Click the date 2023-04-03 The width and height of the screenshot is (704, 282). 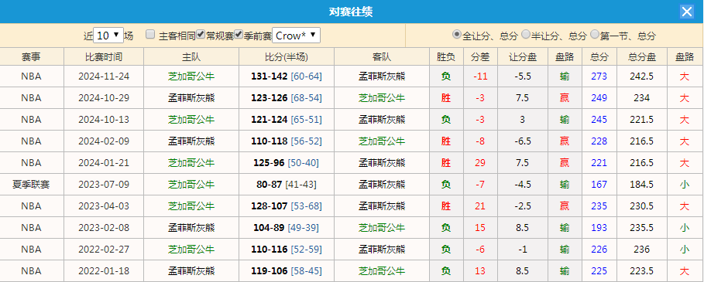coord(104,206)
